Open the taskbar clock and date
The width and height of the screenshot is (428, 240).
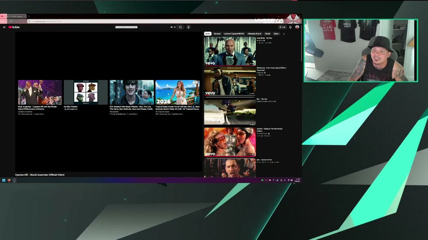point(297,180)
